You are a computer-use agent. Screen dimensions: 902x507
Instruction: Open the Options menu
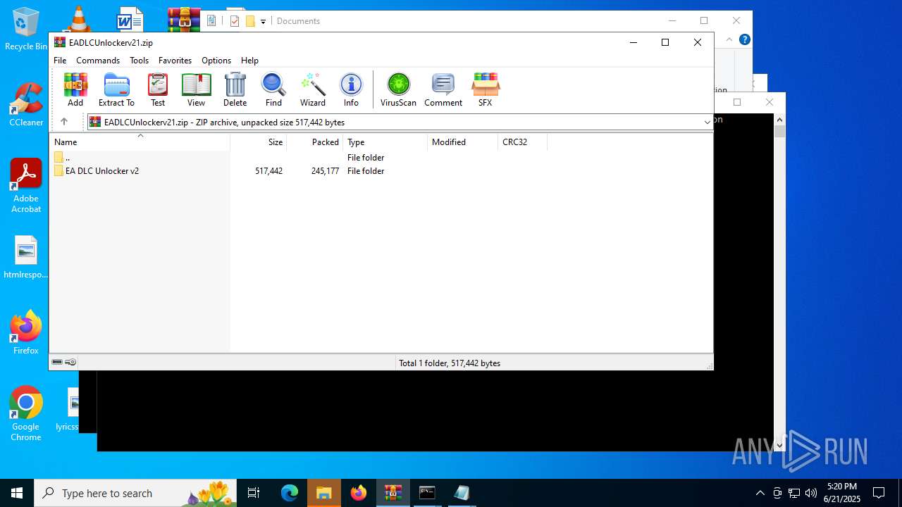tap(216, 61)
